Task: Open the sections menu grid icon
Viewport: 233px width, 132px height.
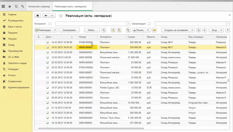Action: pyautogui.click(x=3, y=6)
